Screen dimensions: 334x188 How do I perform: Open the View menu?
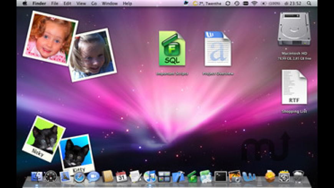coord(81,3)
